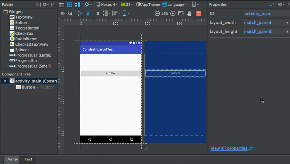Zoom out with the minus icon
The image size is (290, 164).
click(157, 13)
